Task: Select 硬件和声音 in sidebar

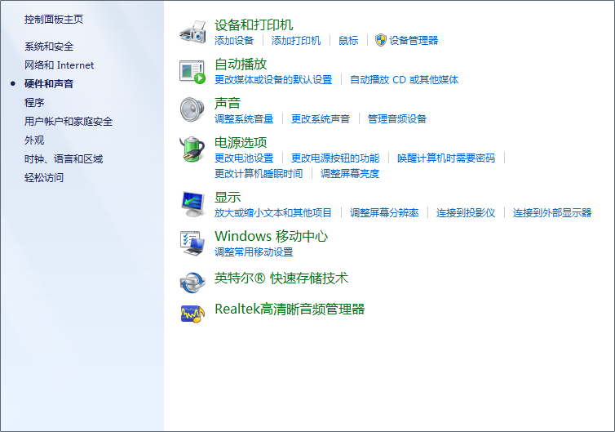Action: [49, 83]
